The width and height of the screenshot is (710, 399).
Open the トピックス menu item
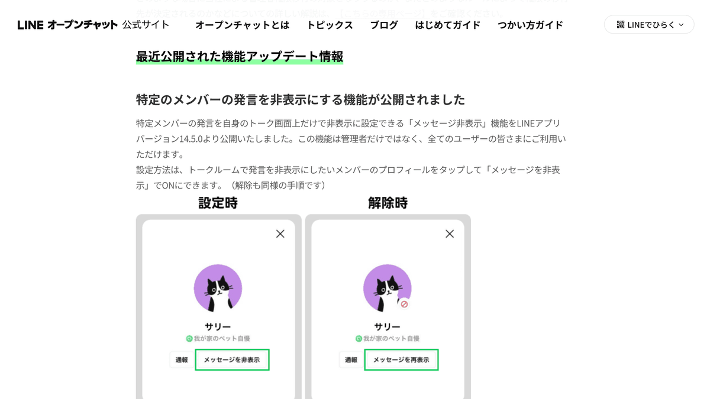pyautogui.click(x=330, y=25)
